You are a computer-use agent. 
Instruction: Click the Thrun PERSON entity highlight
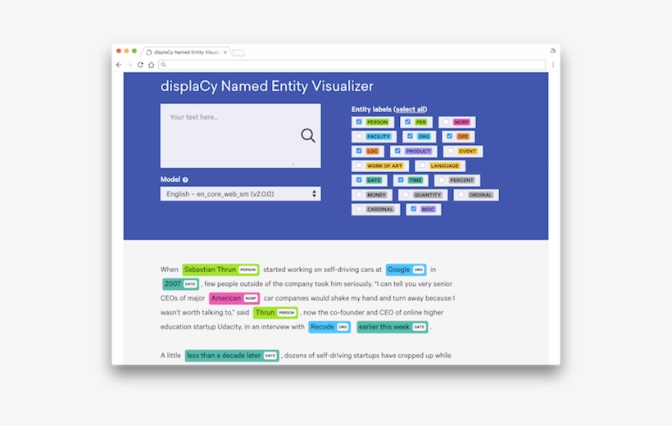click(x=275, y=312)
